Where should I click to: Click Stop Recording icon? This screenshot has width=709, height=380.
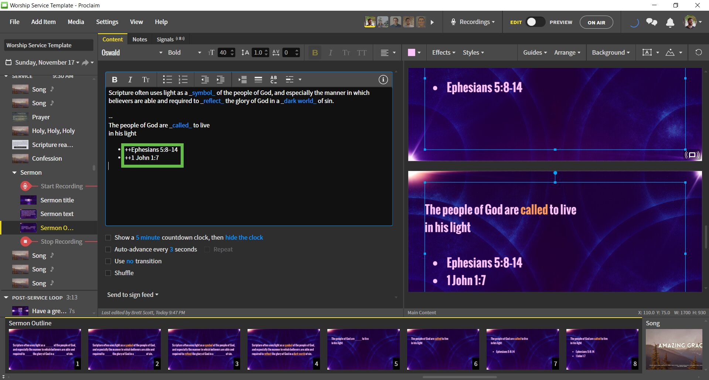coord(25,242)
